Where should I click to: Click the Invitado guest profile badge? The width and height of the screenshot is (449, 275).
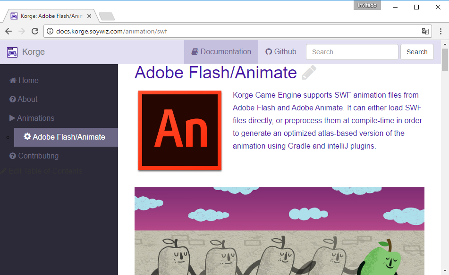tap(367, 5)
